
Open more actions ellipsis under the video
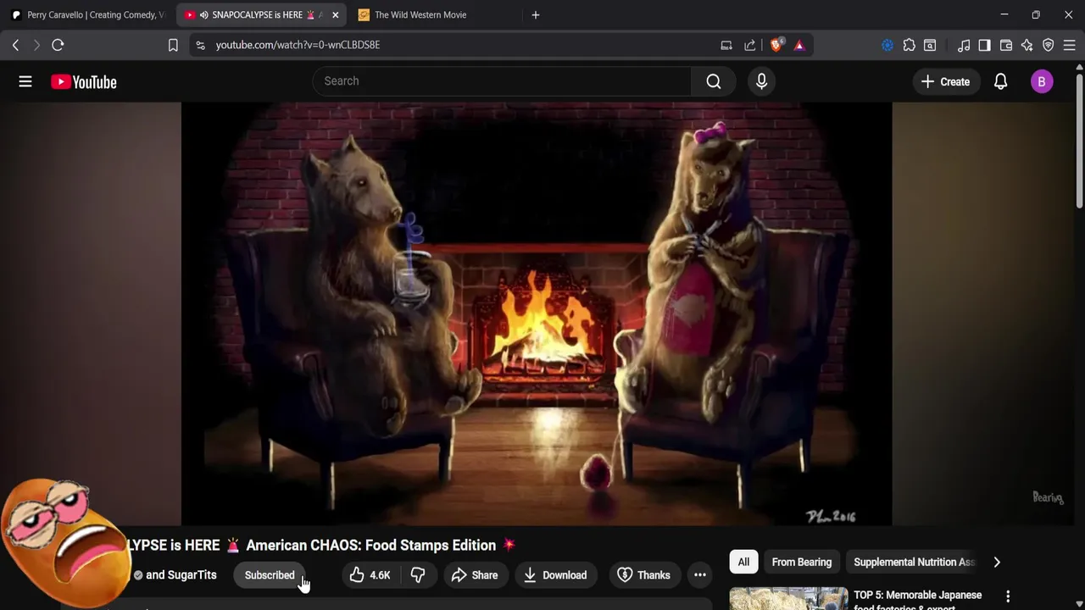pos(700,575)
